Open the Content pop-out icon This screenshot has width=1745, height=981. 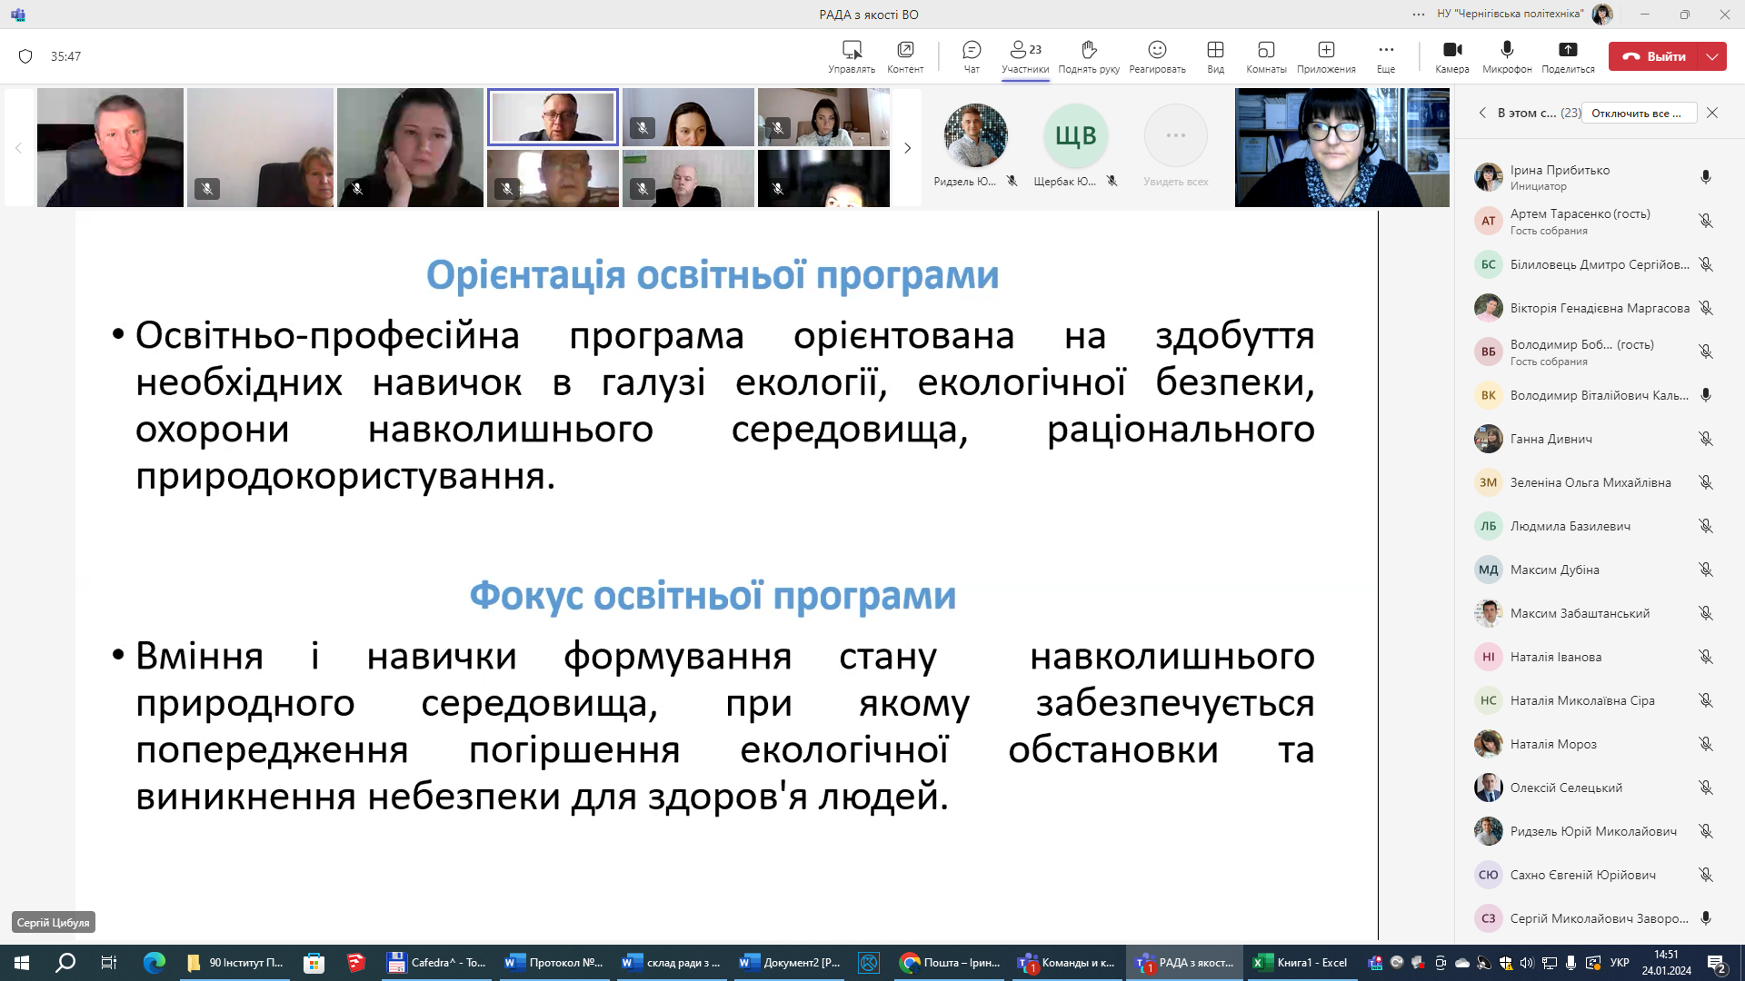coord(904,50)
